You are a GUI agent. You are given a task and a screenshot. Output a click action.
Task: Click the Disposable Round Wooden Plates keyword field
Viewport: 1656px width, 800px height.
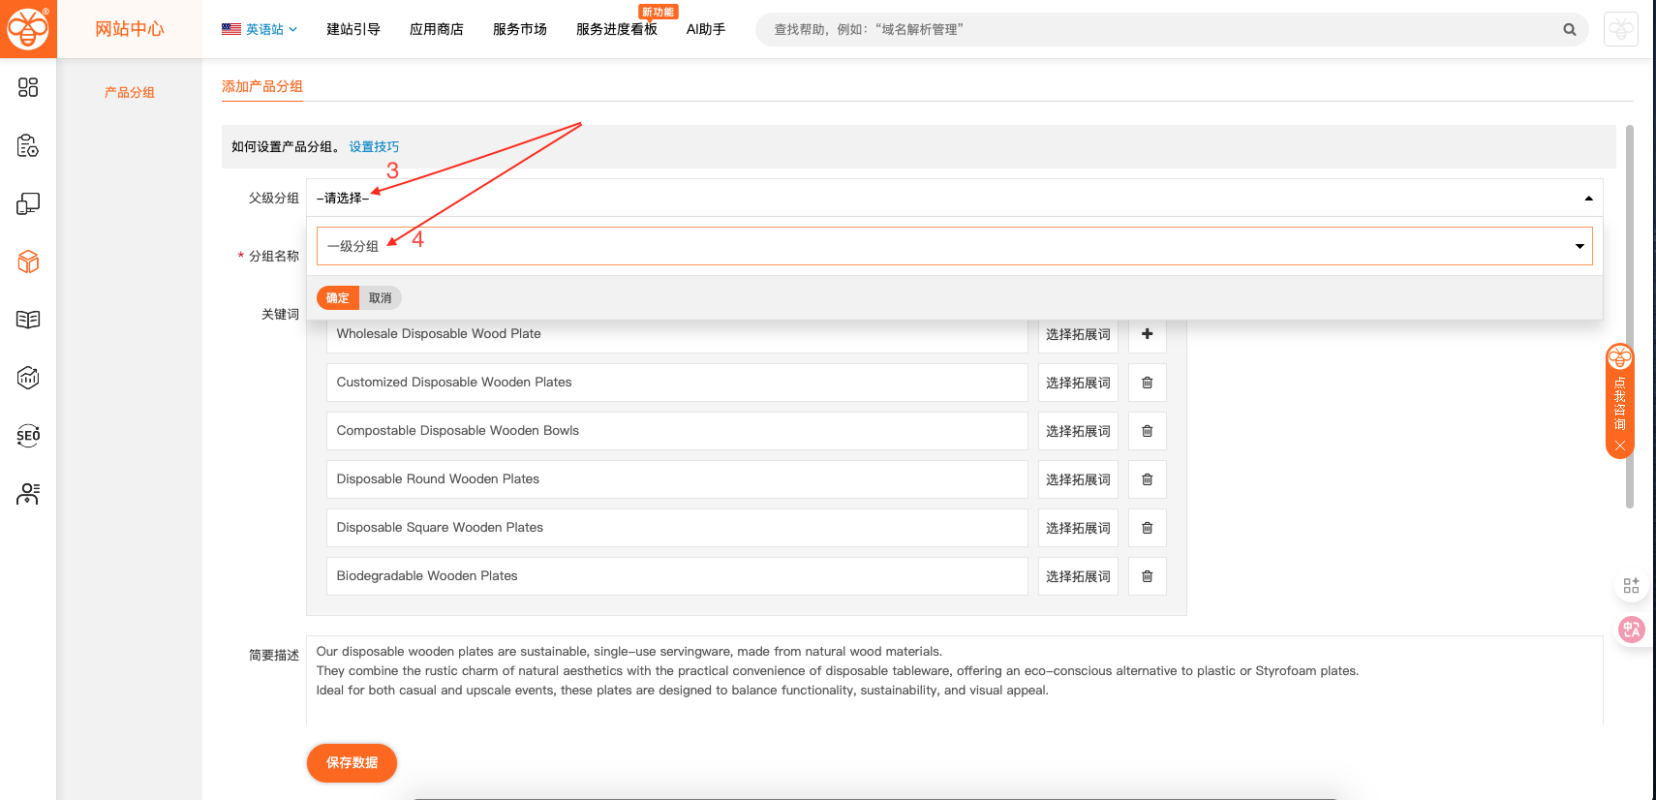pyautogui.click(x=676, y=479)
